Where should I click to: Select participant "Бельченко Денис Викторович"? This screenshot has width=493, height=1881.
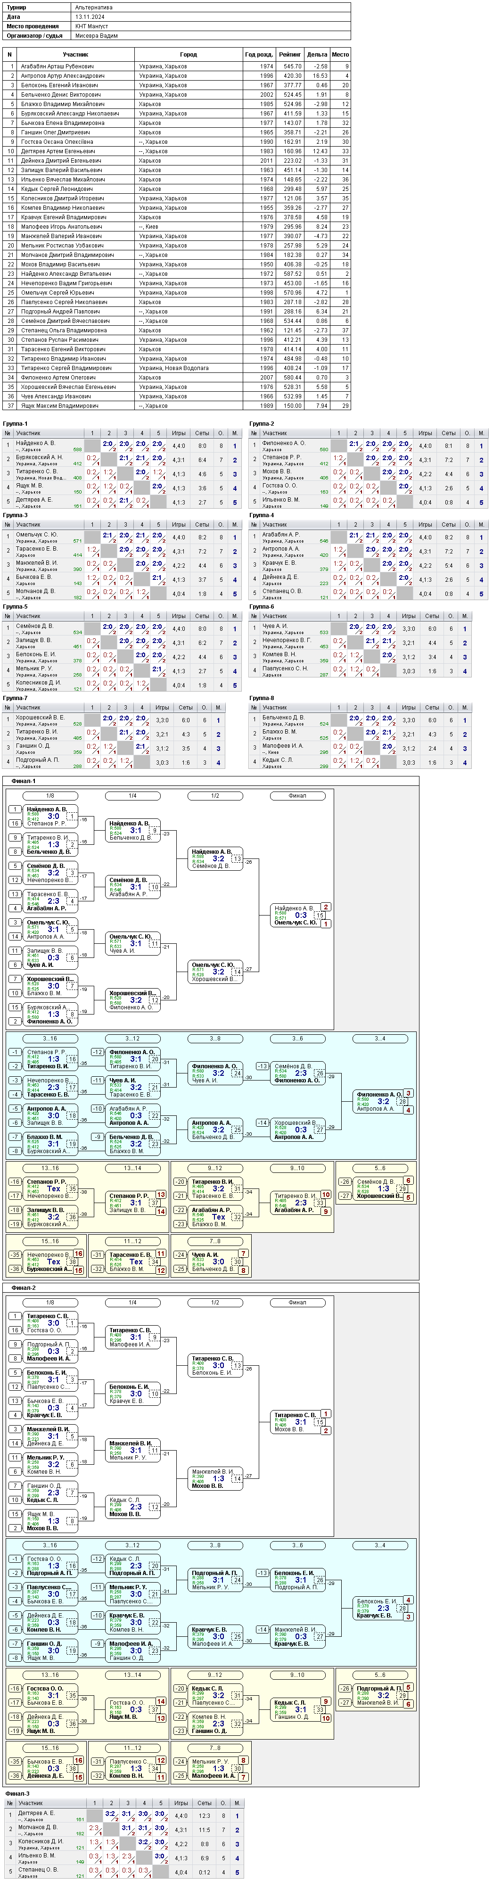[61, 95]
